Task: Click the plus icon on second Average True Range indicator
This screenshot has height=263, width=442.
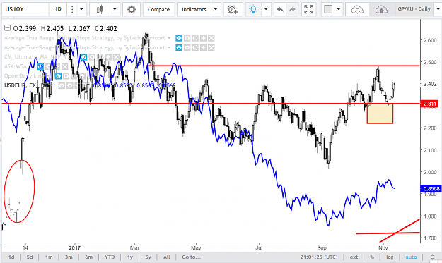Action: (203, 48)
